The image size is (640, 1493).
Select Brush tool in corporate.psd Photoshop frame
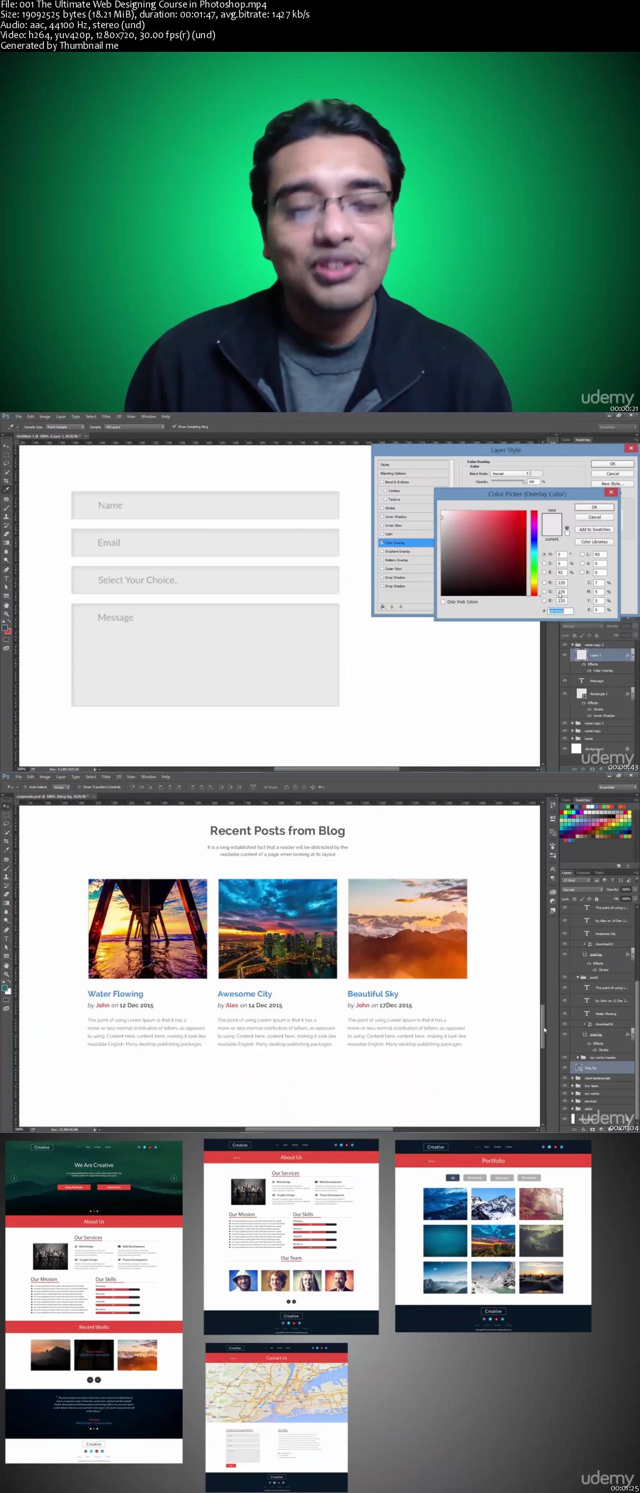pyautogui.click(x=6, y=868)
